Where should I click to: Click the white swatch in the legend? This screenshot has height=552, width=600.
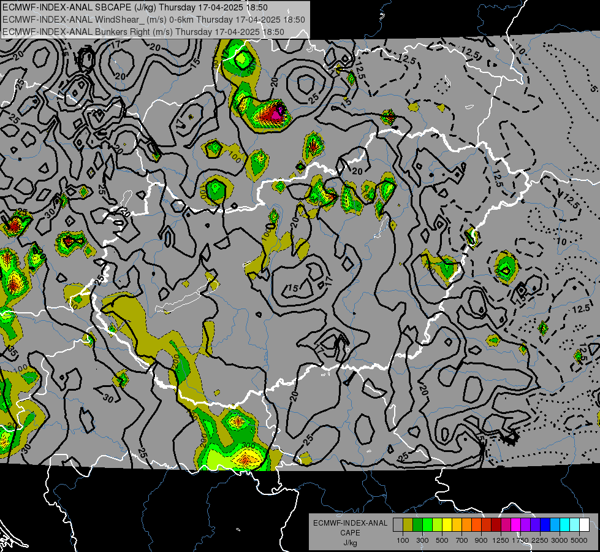585,525
